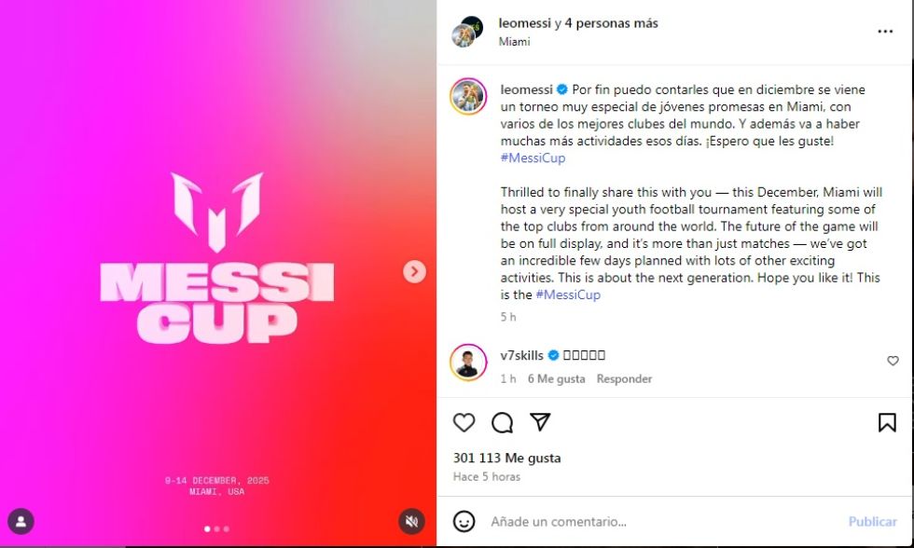
Task: Jump to third carousel dot
Action: (226, 528)
